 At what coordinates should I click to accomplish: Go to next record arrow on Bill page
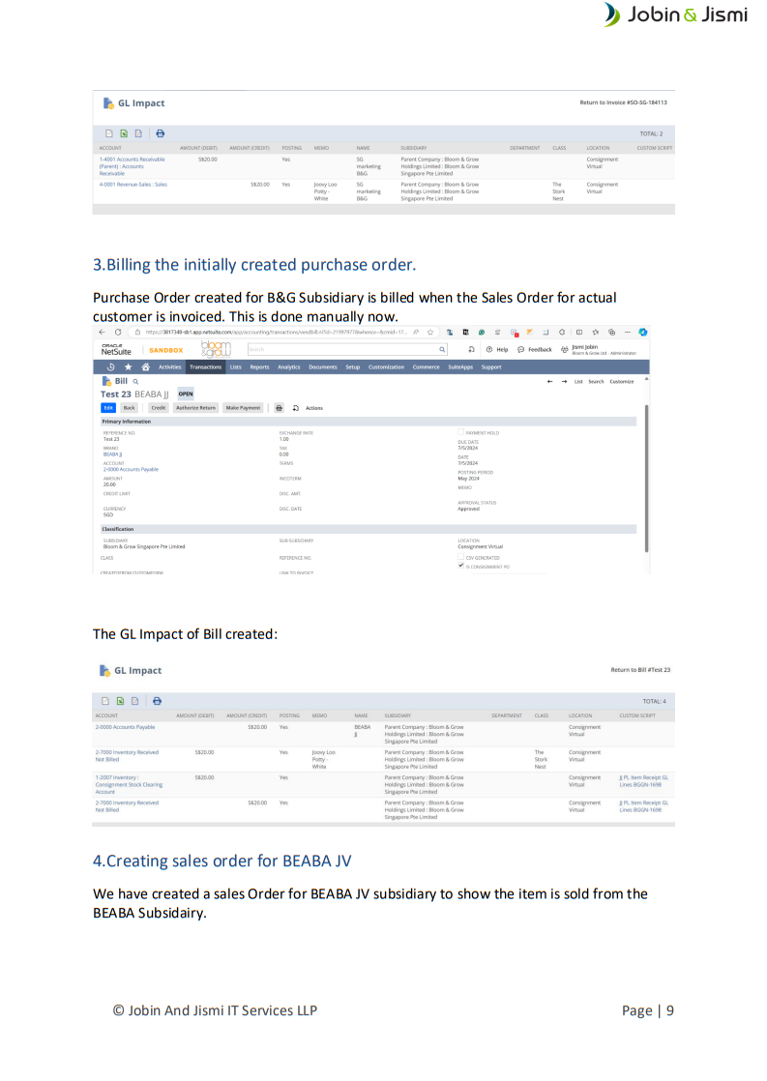[x=564, y=381]
